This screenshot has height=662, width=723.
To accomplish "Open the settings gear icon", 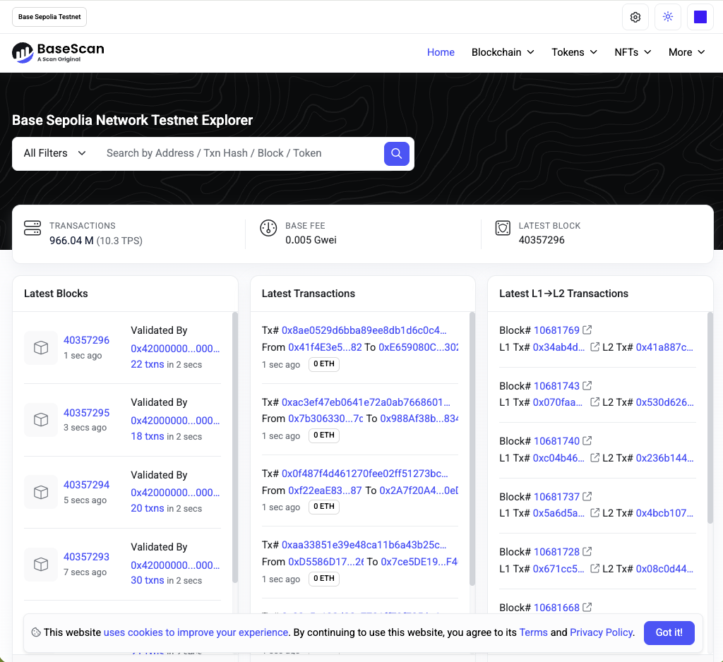I will coord(635,17).
